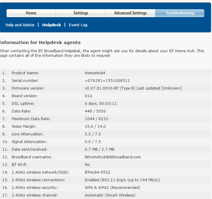Select the DSL uptime label

tap(23, 104)
